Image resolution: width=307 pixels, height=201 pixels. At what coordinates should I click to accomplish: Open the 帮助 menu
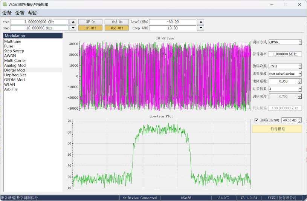tap(33, 13)
